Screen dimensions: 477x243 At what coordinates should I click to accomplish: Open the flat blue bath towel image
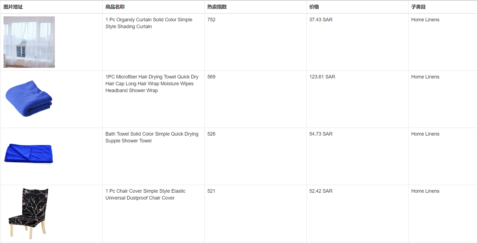pyautogui.click(x=28, y=153)
